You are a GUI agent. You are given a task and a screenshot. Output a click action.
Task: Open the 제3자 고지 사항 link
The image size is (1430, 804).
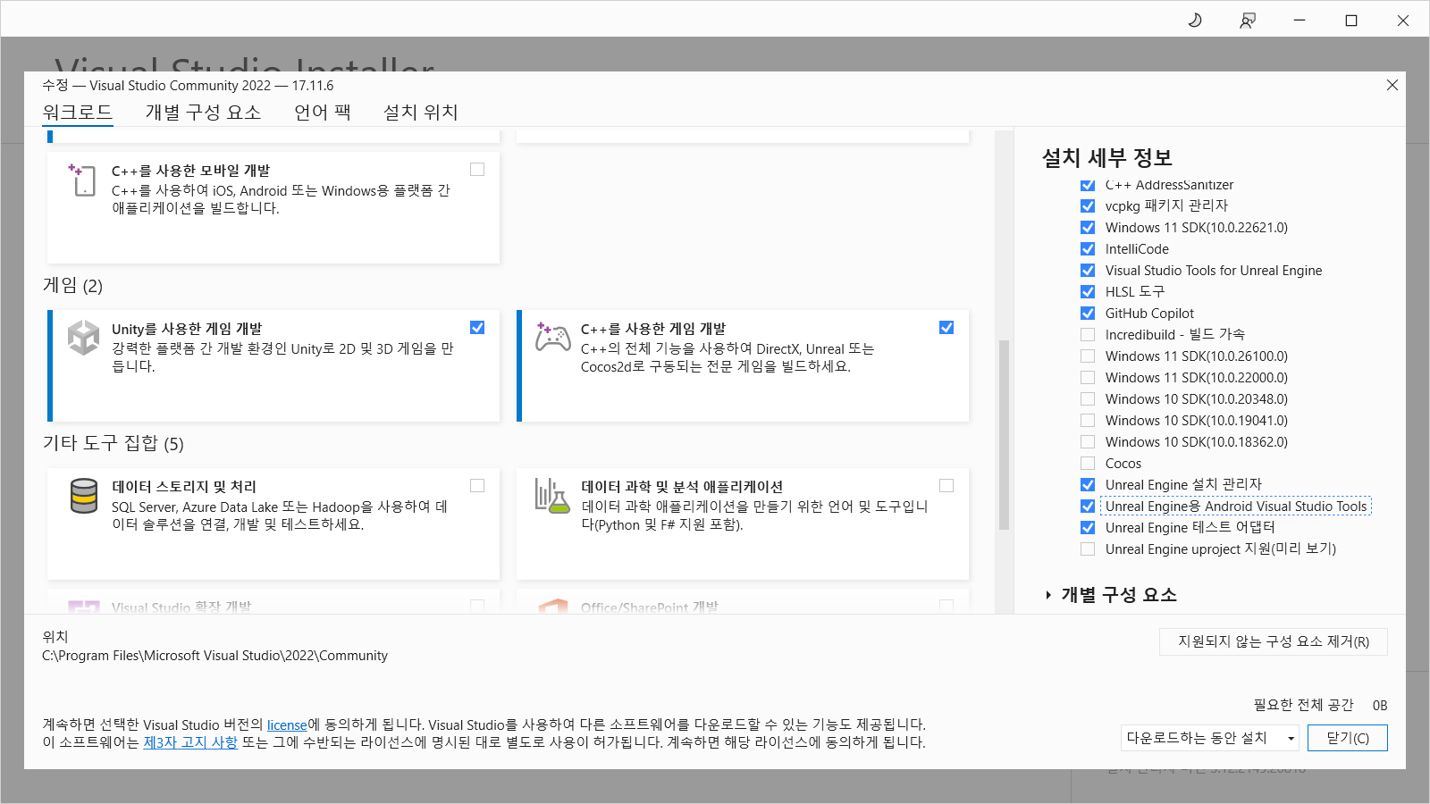190,742
